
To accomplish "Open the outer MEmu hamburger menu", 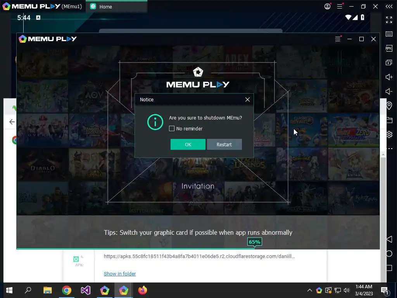I will pyautogui.click(x=340, y=6).
